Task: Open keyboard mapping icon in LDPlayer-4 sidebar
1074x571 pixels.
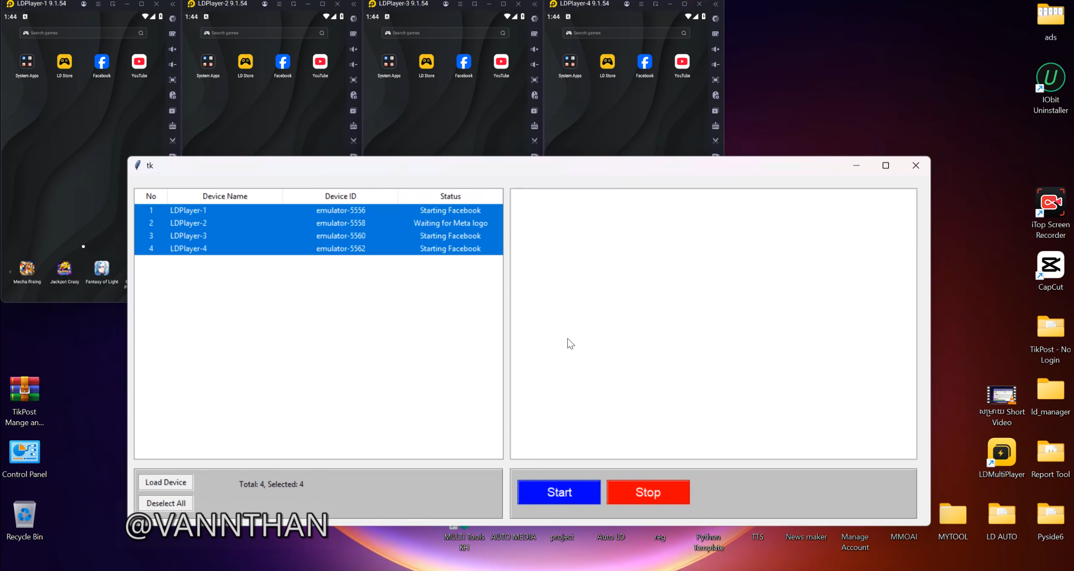Action: coord(715,34)
